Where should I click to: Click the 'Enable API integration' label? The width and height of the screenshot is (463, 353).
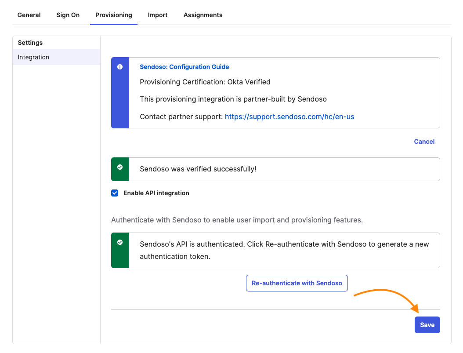click(x=156, y=193)
